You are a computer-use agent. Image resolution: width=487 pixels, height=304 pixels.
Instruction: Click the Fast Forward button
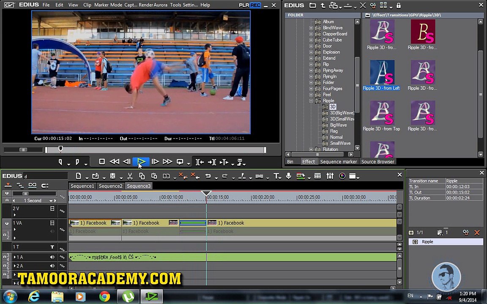[x=167, y=162]
